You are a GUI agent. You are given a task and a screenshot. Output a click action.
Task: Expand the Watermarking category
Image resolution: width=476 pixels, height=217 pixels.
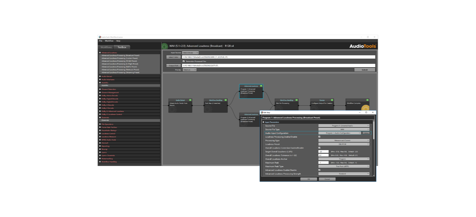(x=100, y=159)
